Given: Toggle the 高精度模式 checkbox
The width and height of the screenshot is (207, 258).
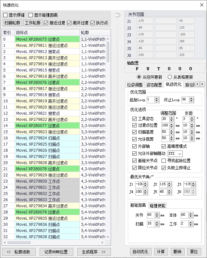Looking at the screenshot, I should (164, 147).
